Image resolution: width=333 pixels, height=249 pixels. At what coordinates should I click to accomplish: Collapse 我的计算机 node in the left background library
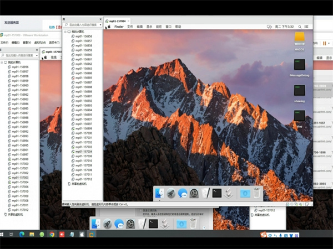[2, 63]
